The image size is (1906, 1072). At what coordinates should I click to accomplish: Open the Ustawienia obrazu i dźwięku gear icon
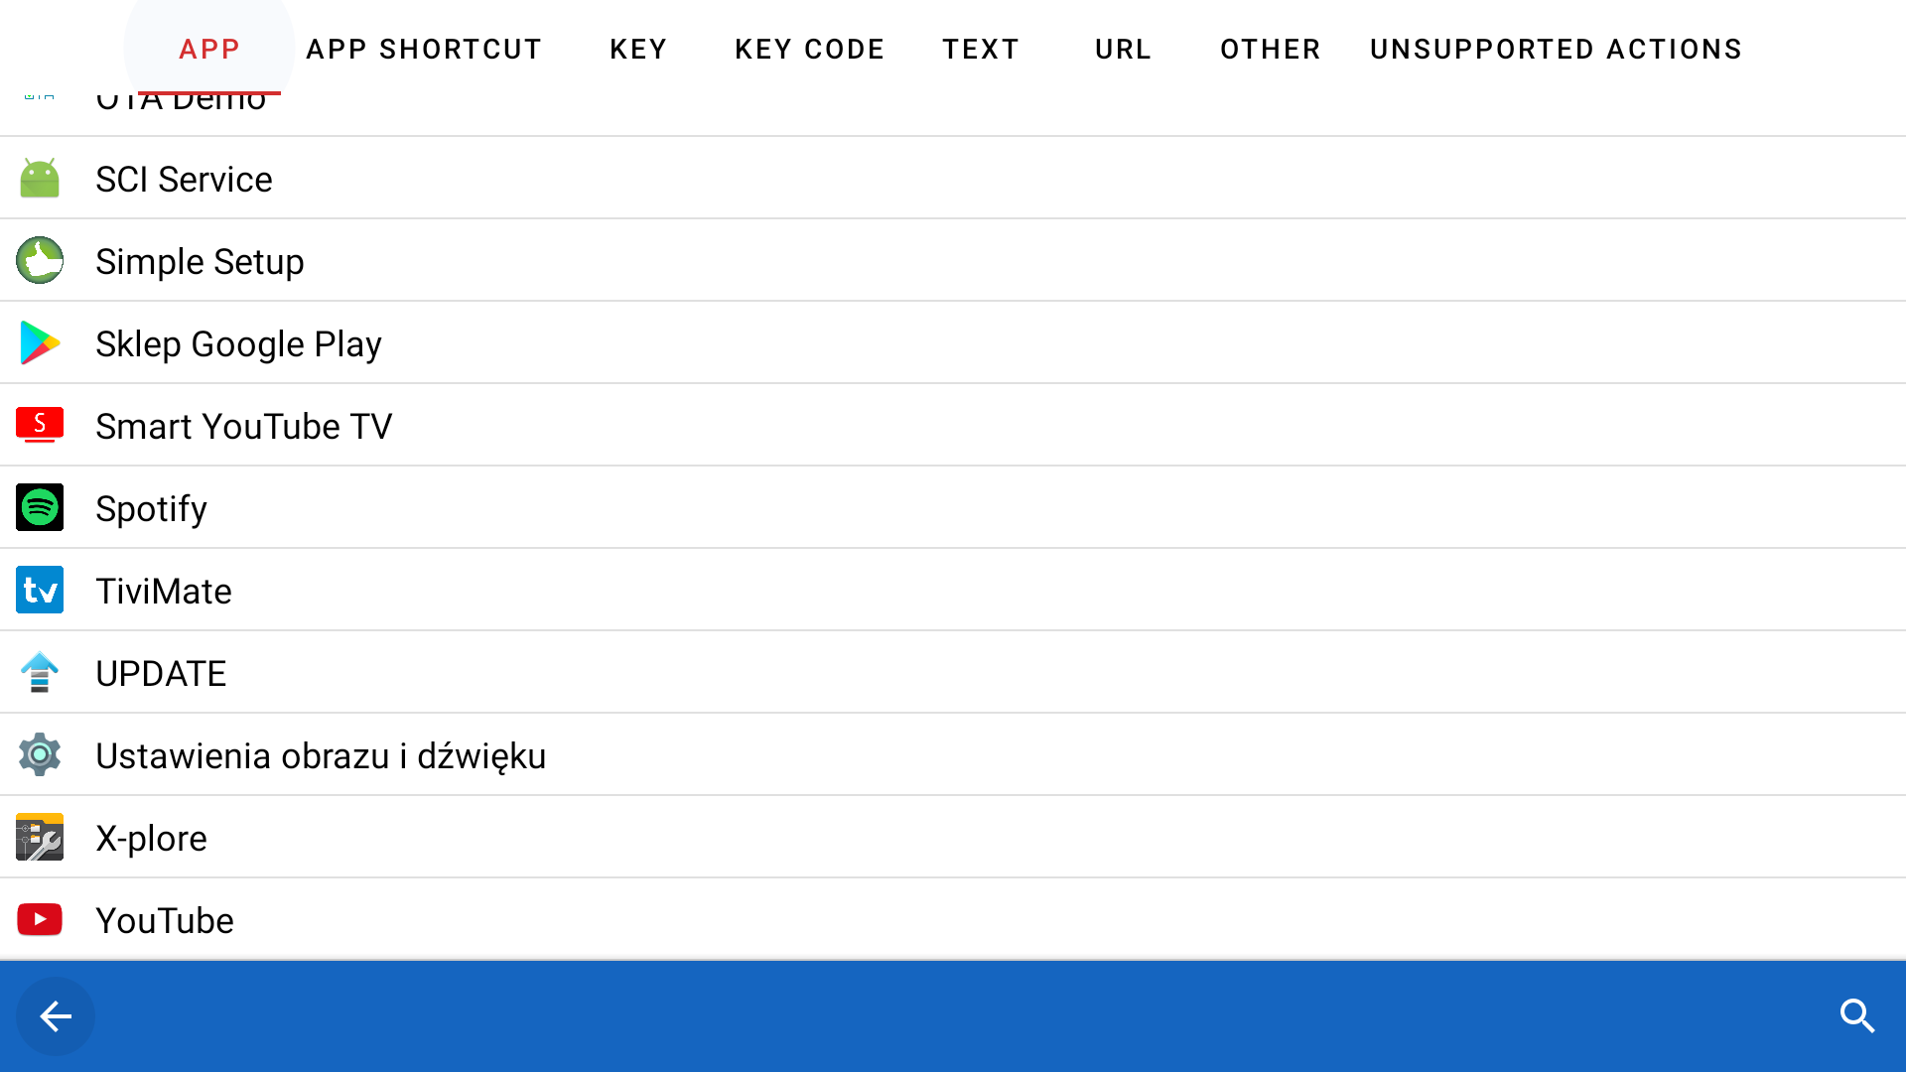coord(40,754)
